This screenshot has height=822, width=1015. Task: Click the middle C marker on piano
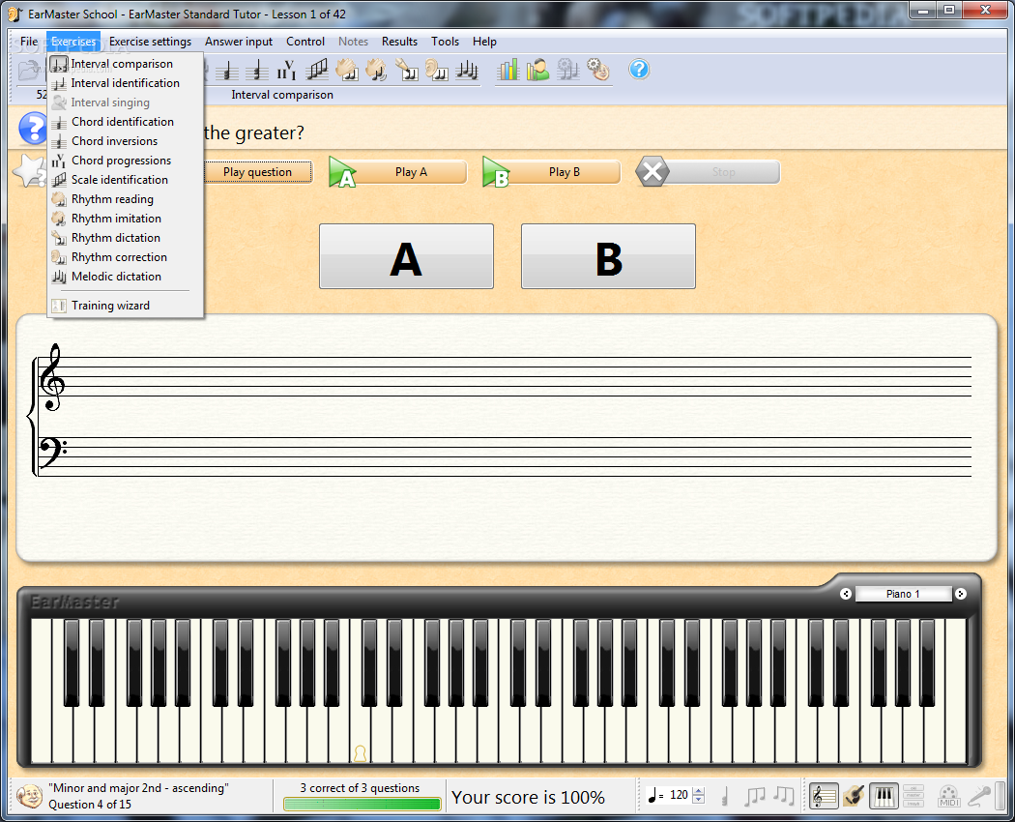360,753
